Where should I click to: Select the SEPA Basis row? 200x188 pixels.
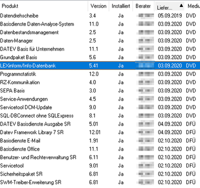(100, 90)
